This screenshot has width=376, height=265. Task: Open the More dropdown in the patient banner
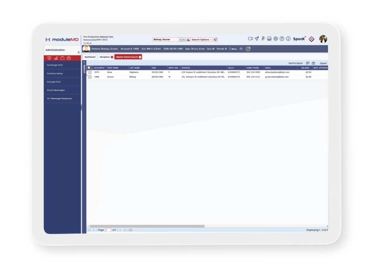pyautogui.click(x=234, y=49)
